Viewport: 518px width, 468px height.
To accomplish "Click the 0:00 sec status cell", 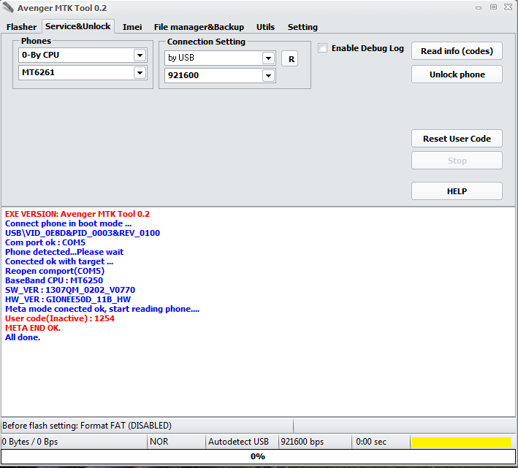I will tap(381, 442).
